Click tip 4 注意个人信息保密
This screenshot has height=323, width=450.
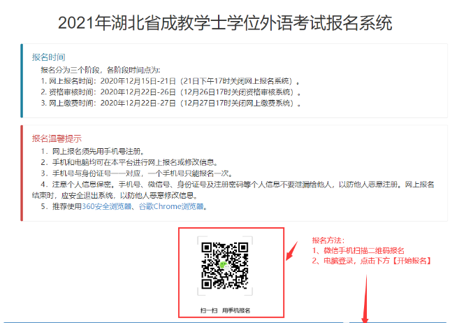[x=233, y=189]
